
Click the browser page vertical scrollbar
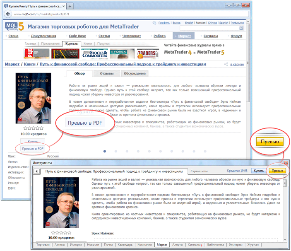click(248, 63)
